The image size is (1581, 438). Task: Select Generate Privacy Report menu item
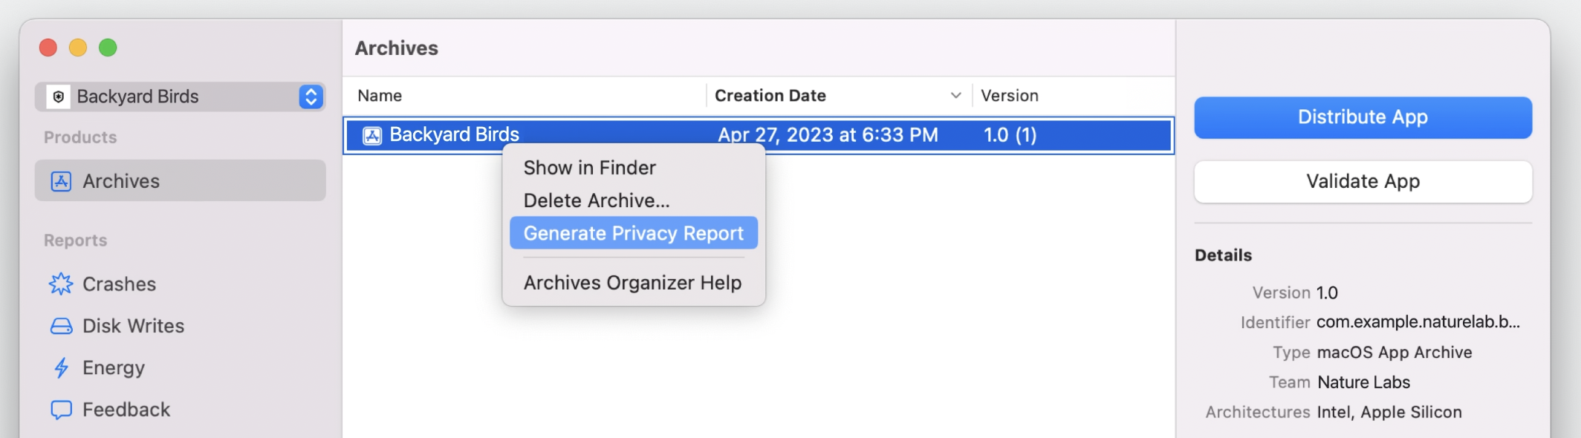[x=634, y=233]
